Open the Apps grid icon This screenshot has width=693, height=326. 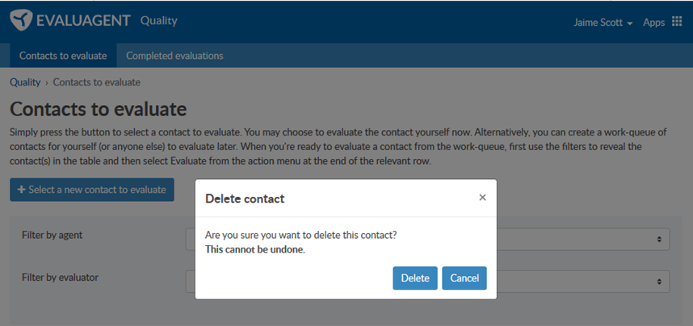[677, 22]
